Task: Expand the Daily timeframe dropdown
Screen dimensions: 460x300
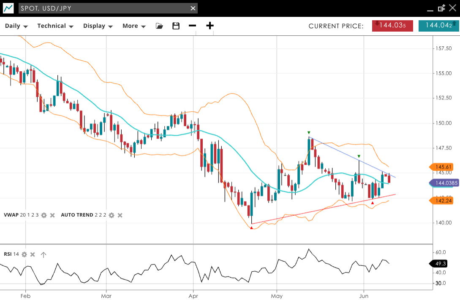Action: pyautogui.click(x=16, y=26)
